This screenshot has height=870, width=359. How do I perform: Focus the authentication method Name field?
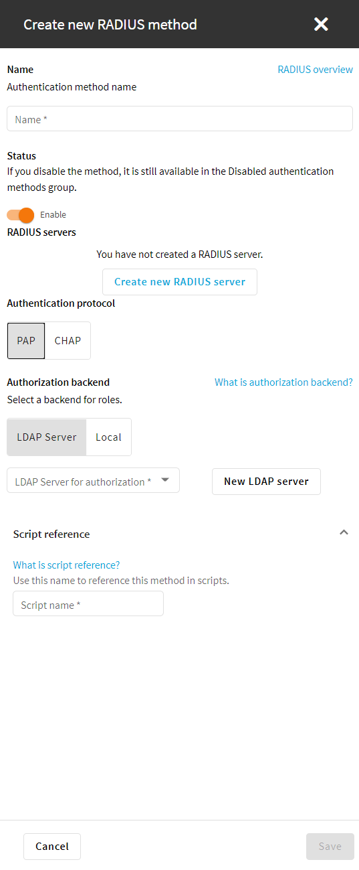tap(180, 119)
